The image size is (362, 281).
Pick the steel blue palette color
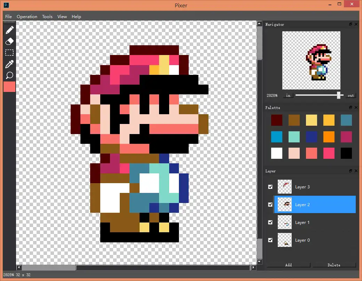point(346,120)
